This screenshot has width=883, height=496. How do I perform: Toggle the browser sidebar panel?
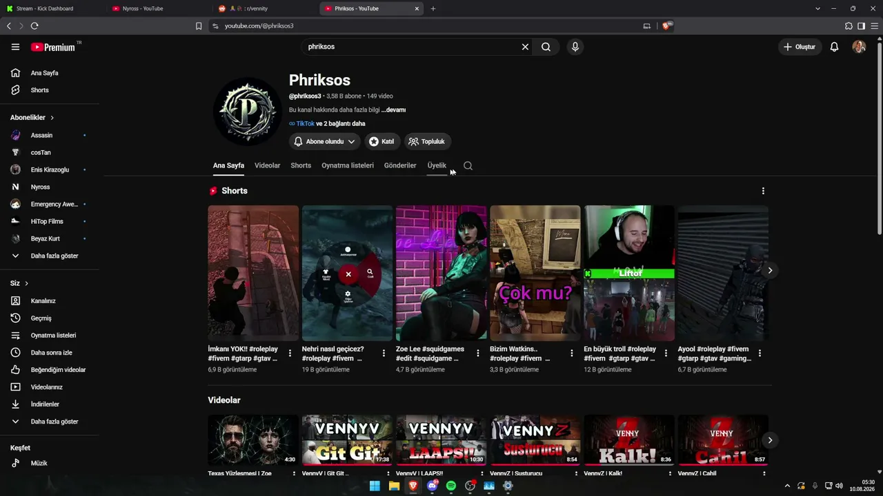pos(862,25)
